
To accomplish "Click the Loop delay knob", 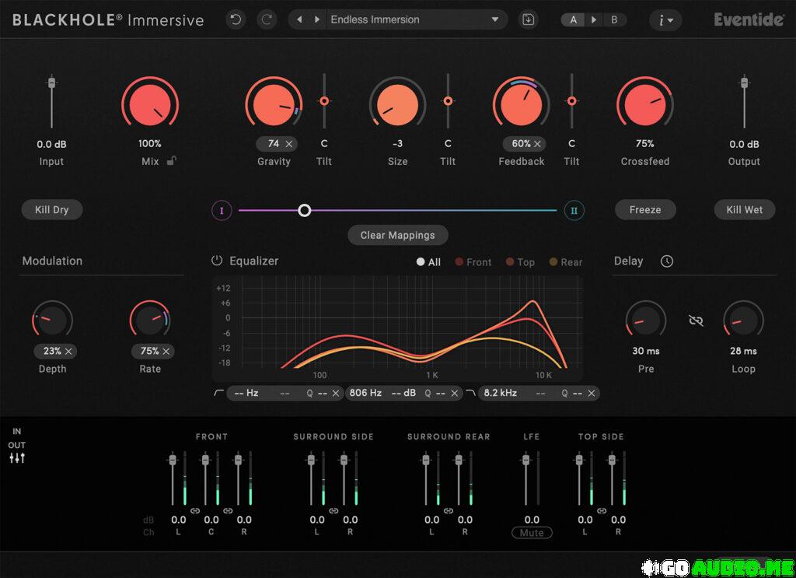I will (x=743, y=321).
